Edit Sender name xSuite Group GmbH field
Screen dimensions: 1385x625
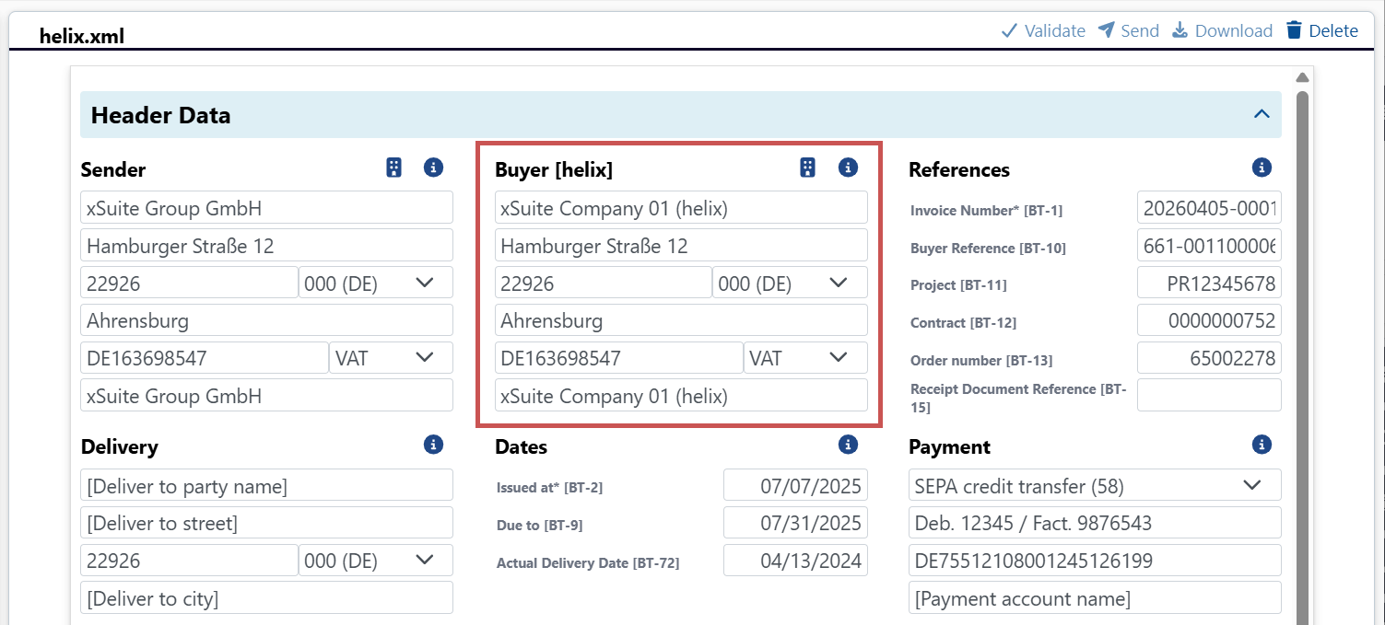pos(266,207)
